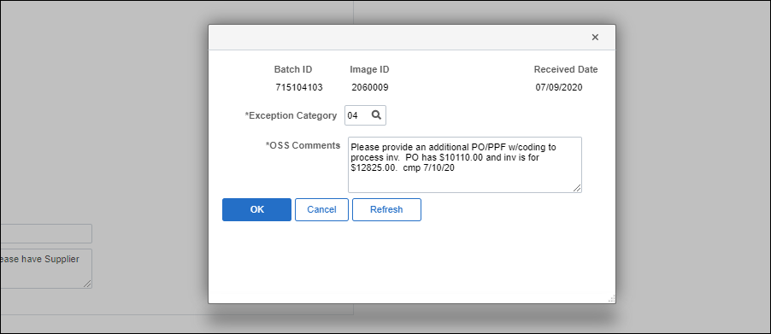The image size is (771, 334).
Task: Click the empty background field above Supplier text
Action: click(x=45, y=234)
